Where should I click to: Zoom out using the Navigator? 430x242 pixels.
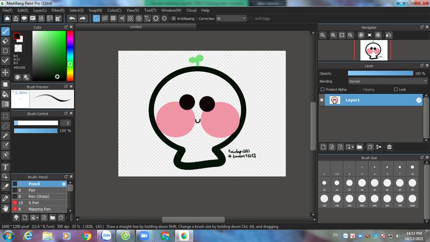(x=350, y=35)
